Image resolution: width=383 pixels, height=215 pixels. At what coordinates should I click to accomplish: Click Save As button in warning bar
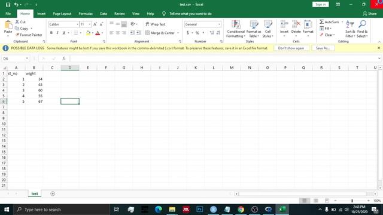(323, 48)
